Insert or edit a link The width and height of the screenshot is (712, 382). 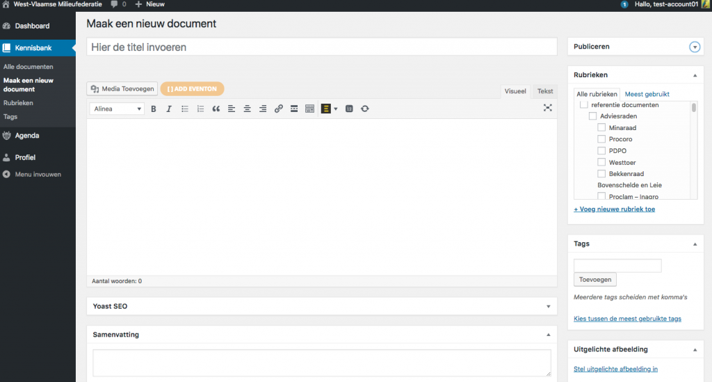(278, 109)
